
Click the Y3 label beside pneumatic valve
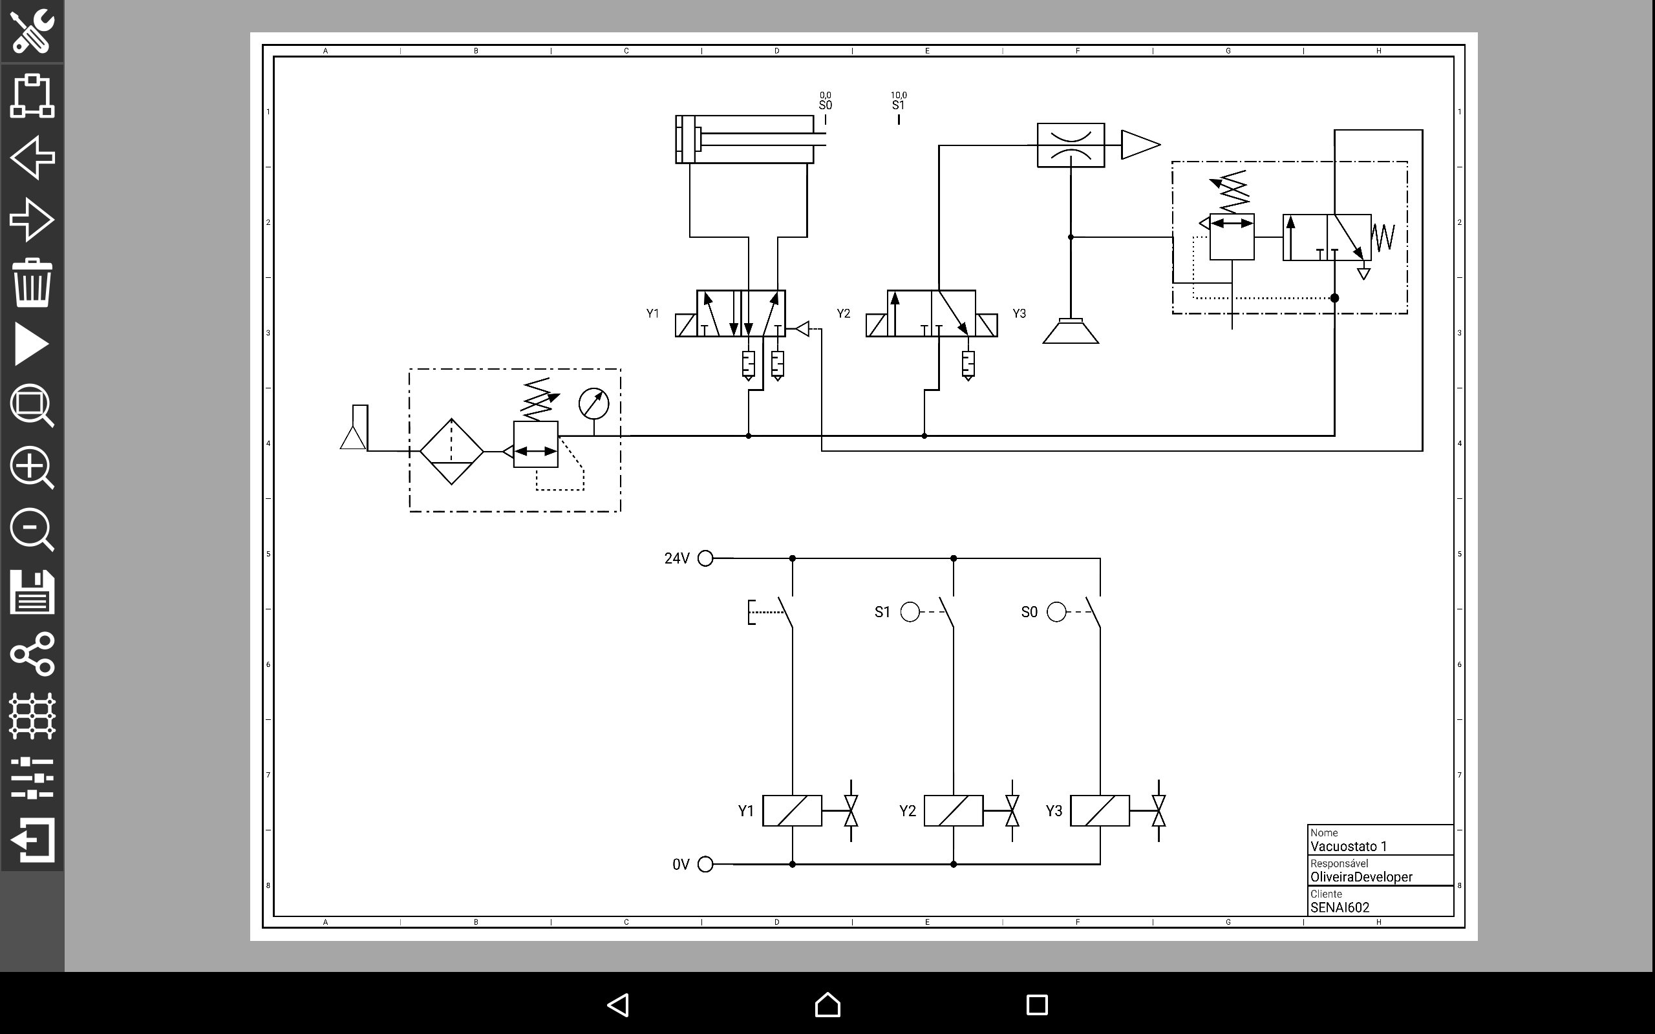pyautogui.click(x=1019, y=313)
